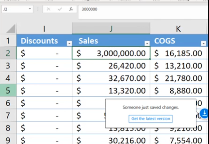Select the Discounts cell in row 4
This screenshot has height=144, width=209.
tap(44, 78)
